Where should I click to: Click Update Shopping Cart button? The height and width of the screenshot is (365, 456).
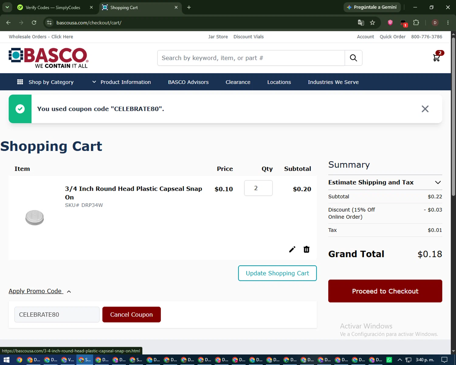click(277, 273)
